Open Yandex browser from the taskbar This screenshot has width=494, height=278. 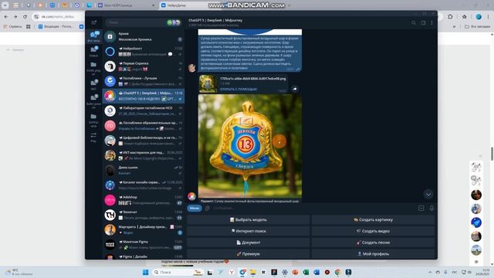[x=232, y=273]
